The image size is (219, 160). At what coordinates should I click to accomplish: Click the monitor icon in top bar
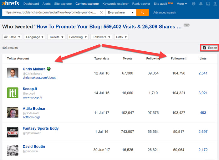coord(208,4)
